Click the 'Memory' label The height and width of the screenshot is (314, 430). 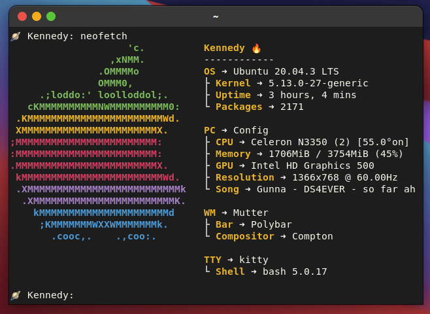233,154
